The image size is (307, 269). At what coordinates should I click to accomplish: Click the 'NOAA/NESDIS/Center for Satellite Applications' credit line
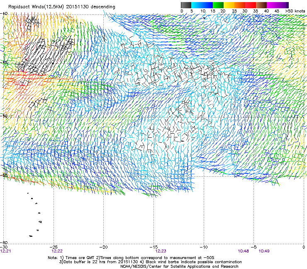click(x=179, y=267)
